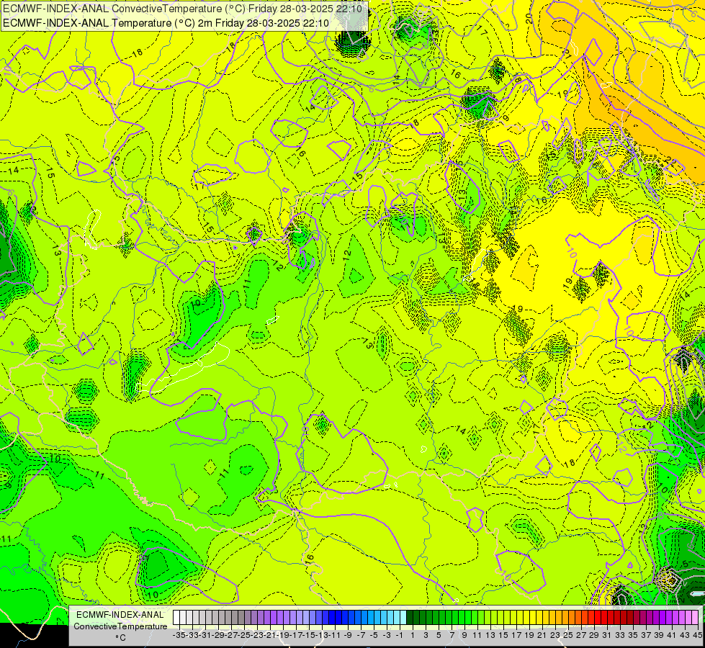The height and width of the screenshot is (648, 705).
Task: Click the legend heading 'ECMWF-INDEX-ANAL'
Action: pos(120,615)
